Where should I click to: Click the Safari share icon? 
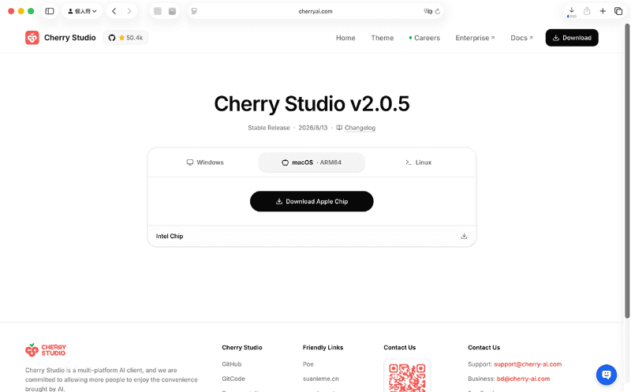pyautogui.click(x=587, y=11)
